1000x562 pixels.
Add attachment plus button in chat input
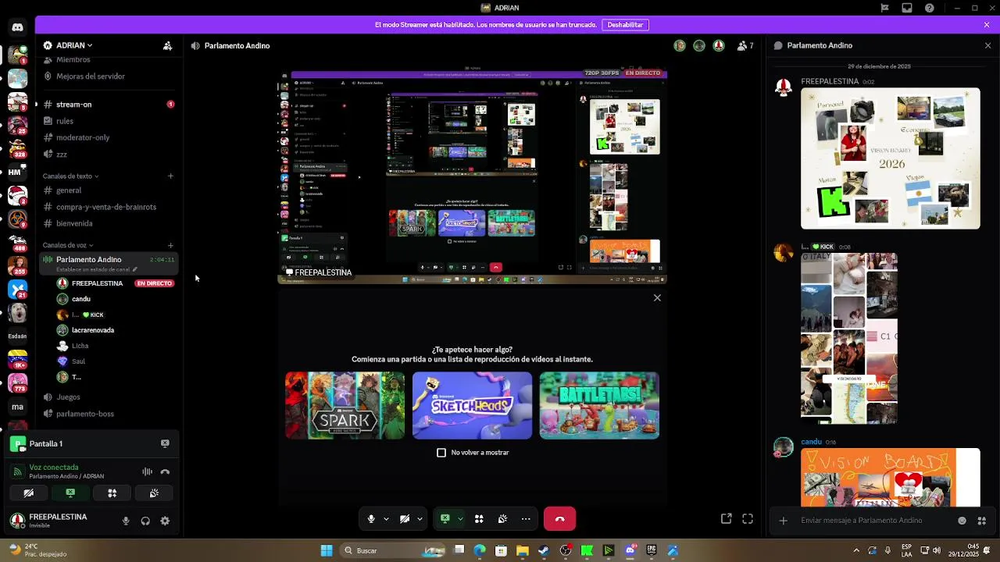click(784, 521)
